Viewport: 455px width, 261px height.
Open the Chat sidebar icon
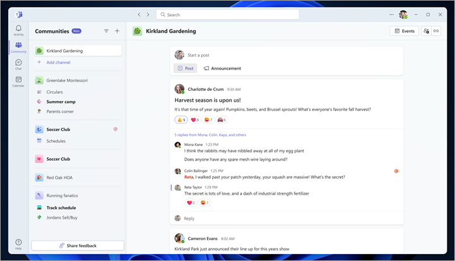[x=18, y=64]
